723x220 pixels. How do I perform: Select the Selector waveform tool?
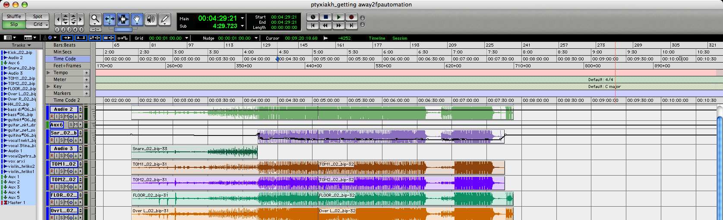123,19
